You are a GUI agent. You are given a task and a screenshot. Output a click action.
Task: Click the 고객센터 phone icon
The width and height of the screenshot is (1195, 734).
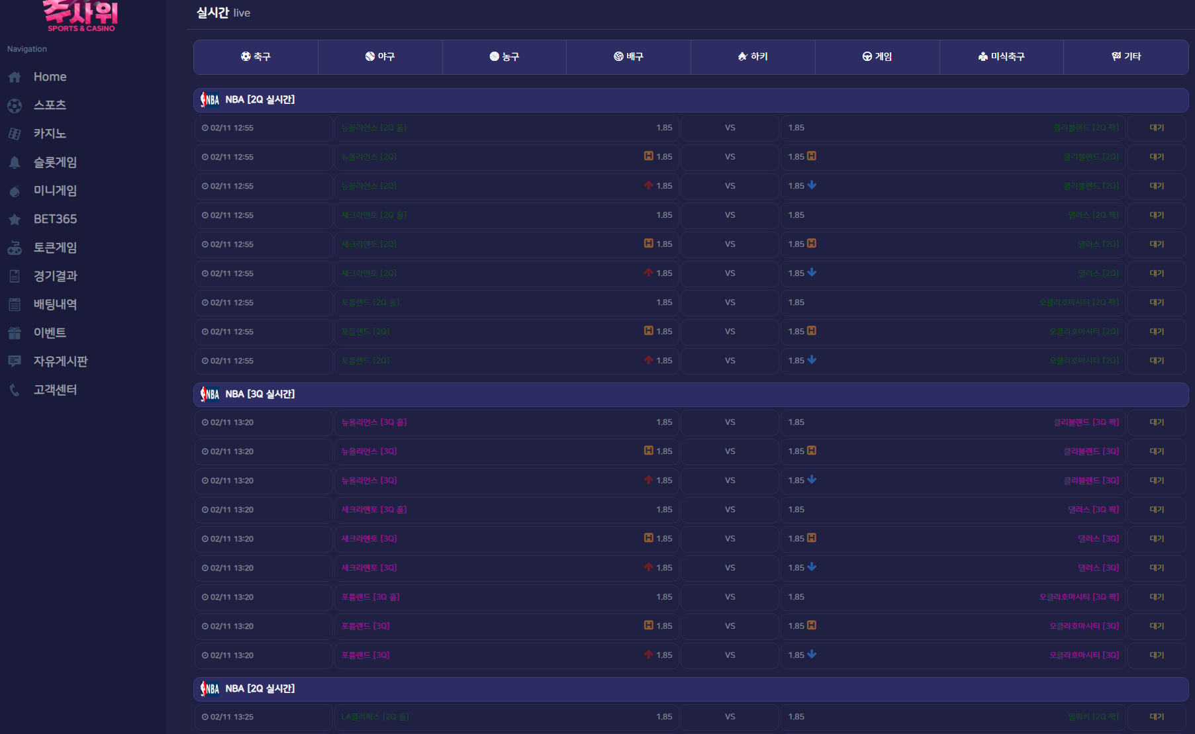(x=15, y=390)
